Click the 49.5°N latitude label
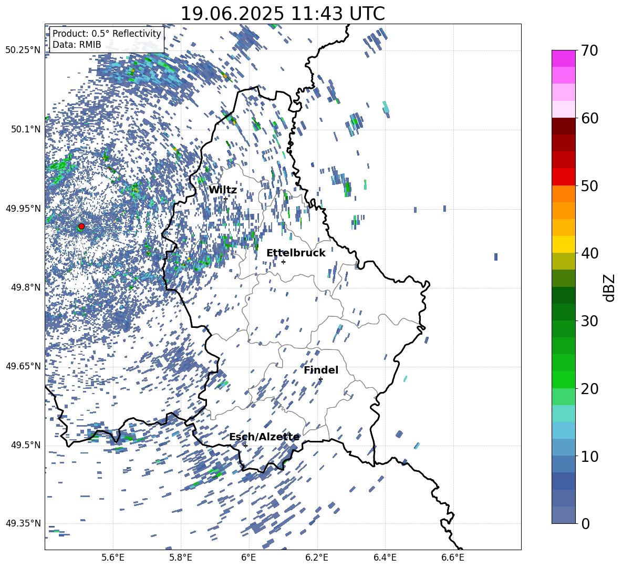The width and height of the screenshot is (622, 568). (x=26, y=445)
